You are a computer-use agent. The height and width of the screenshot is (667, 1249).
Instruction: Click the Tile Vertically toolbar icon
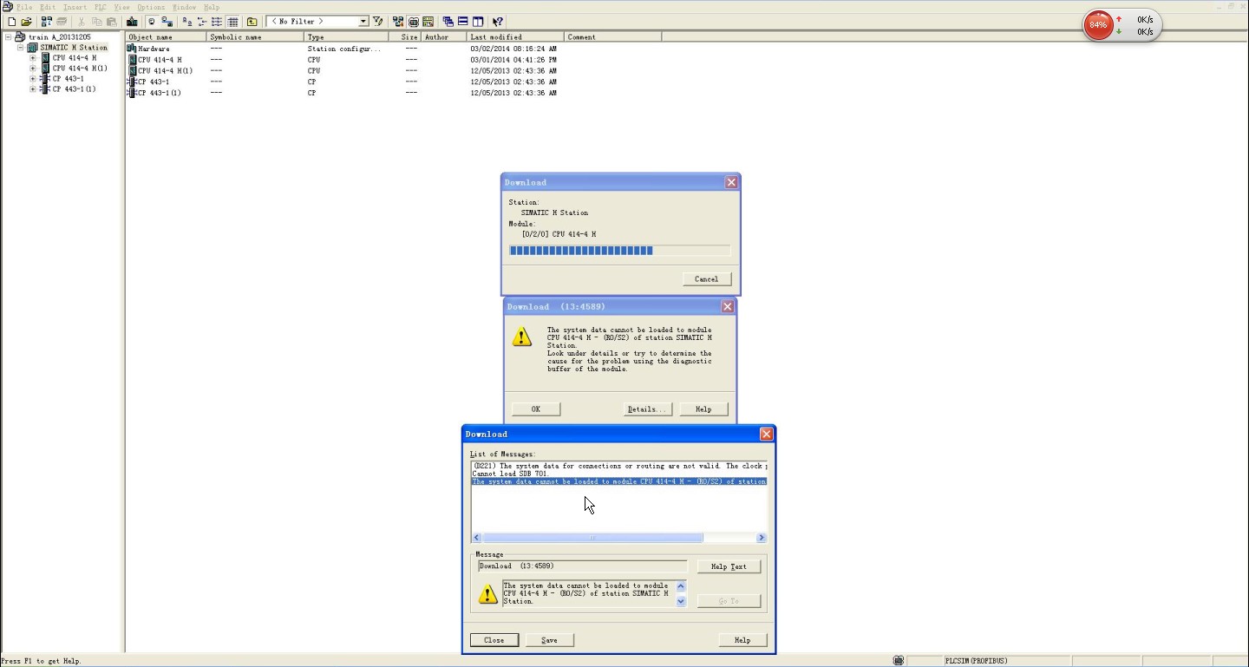(478, 22)
